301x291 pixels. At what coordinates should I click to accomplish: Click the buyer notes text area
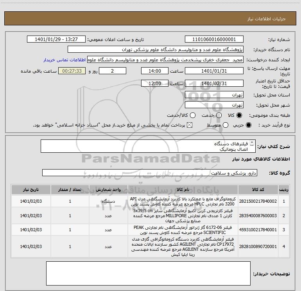[148, 273]
